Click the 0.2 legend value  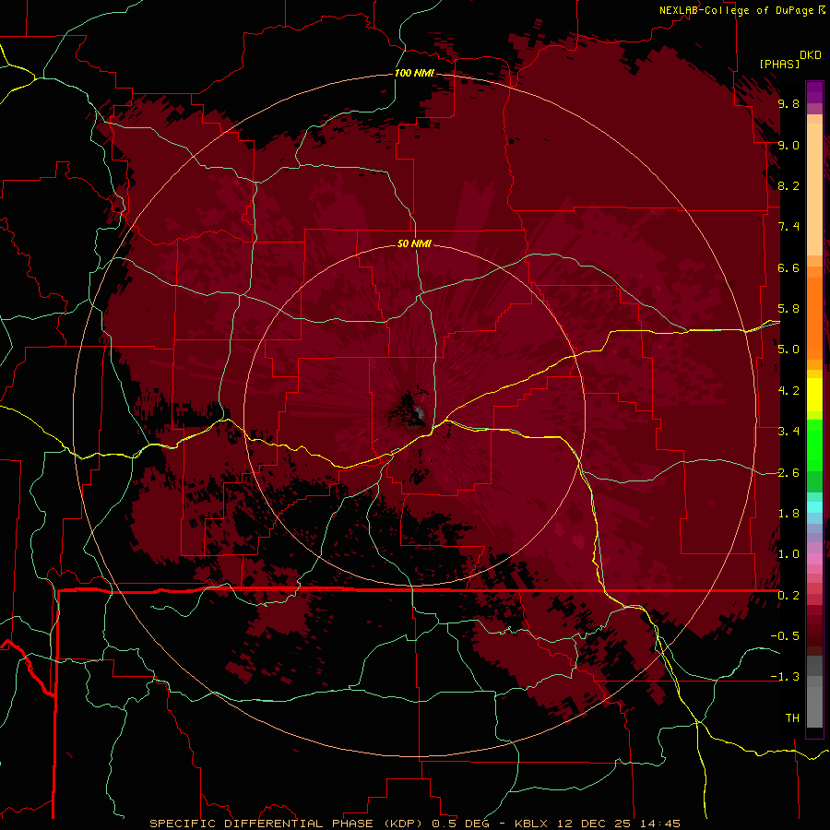tap(788, 596)
